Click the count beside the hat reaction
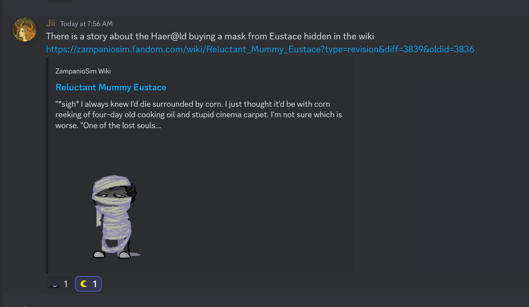Viewport: 529px width, 307px height. pos(66,284)
